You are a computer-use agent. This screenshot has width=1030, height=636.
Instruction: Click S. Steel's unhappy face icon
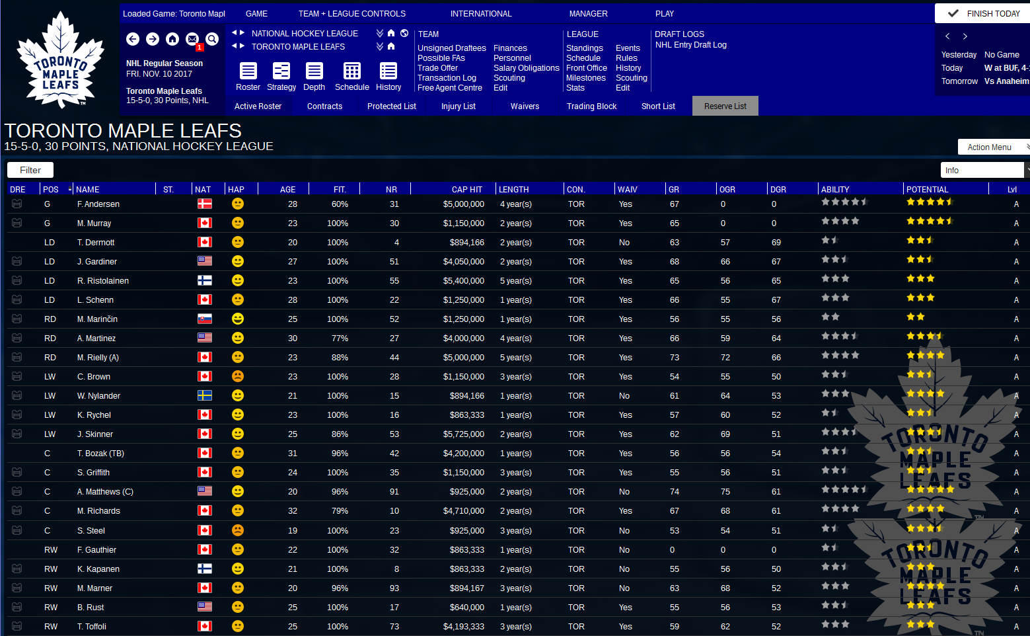click(238, 530)
